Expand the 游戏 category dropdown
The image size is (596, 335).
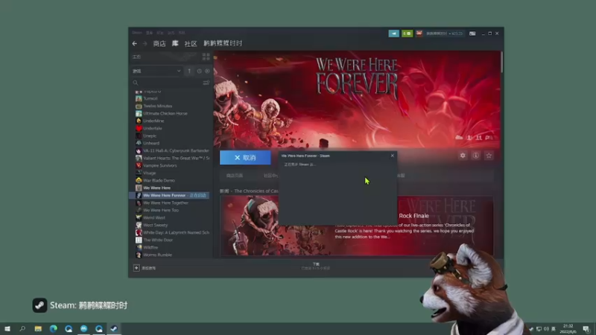[156, 71]
